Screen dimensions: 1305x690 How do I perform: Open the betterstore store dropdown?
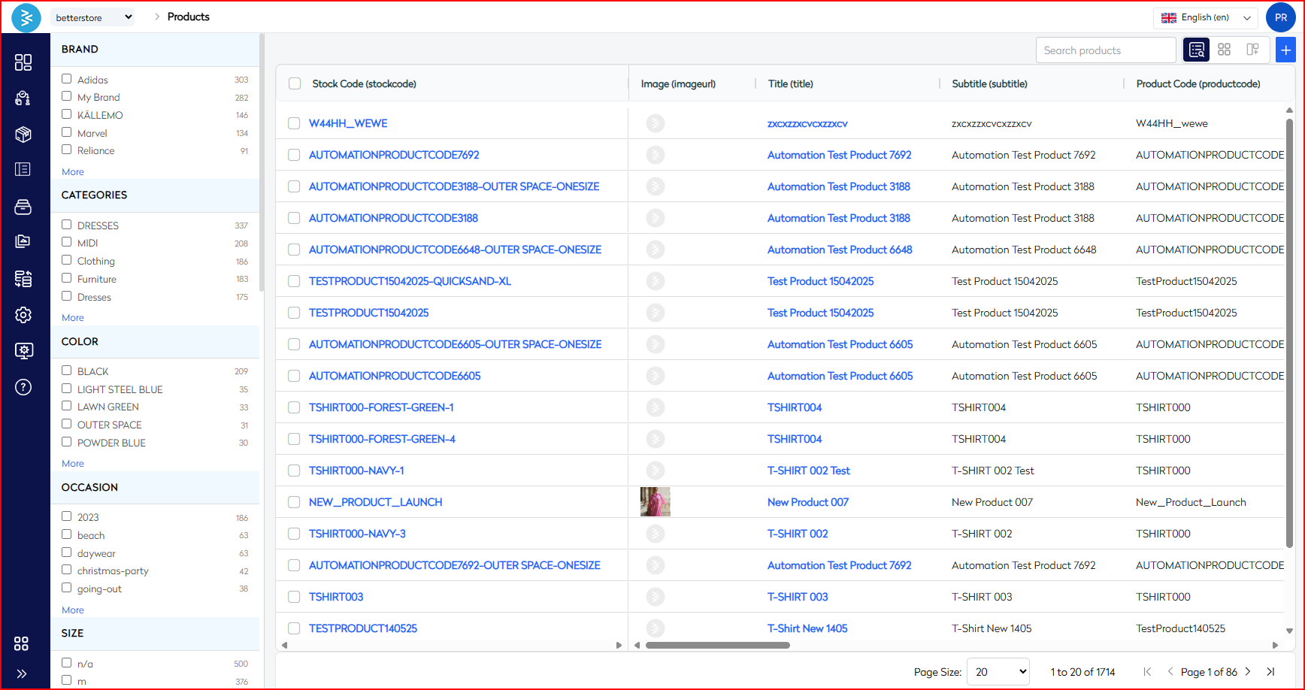tap(93, 17)
